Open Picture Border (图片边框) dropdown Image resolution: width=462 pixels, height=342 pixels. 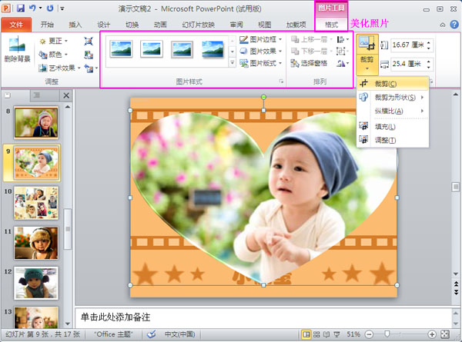260,39
